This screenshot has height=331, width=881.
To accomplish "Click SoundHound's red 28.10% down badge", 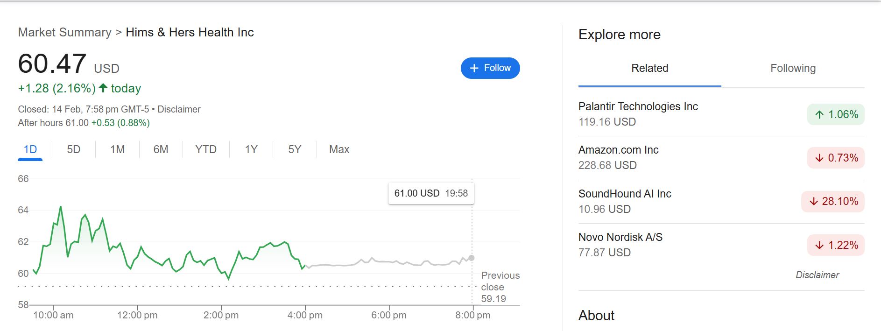I will [x=832, y=201].
